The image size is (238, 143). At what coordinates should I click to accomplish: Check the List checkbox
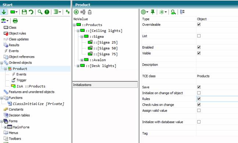click(x=199, y=36)
